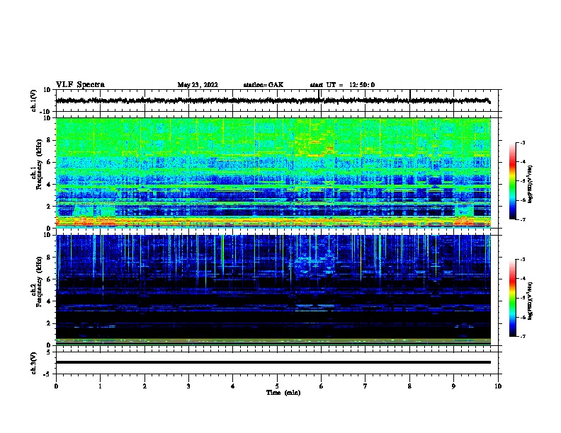Click the log(PSD) units label beside ch.1 color bar
561x433 pixels.
point(531,184)
